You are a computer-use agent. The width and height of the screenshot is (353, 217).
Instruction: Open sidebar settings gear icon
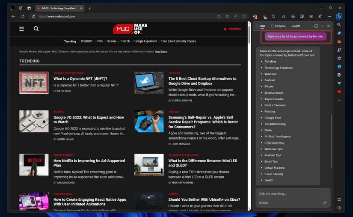[339, 208]
